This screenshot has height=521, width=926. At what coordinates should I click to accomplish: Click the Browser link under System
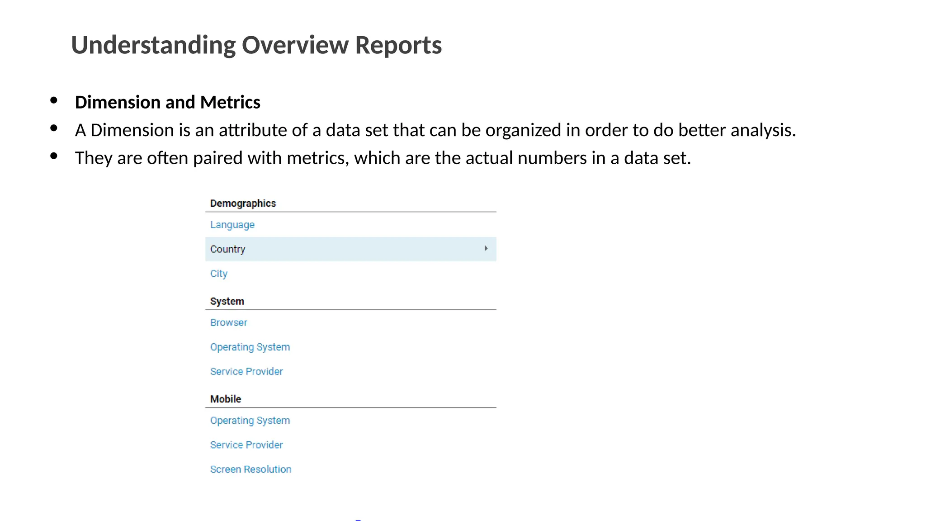tap(228, 322)
